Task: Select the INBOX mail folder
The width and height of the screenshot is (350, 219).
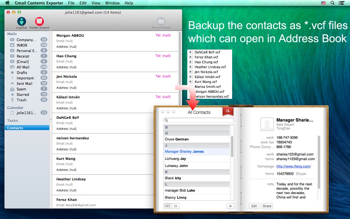Action: [27, 45]
